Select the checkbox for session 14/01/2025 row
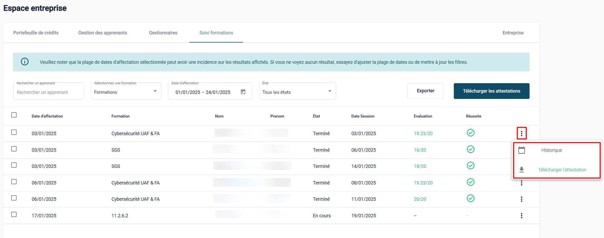Screen dimensions: 604x238 [x=14, y=165]
